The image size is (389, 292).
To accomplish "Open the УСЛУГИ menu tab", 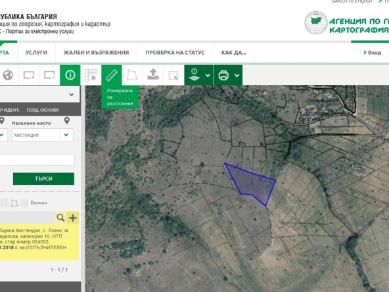I will pyautogui.click(x=36, y=53).
